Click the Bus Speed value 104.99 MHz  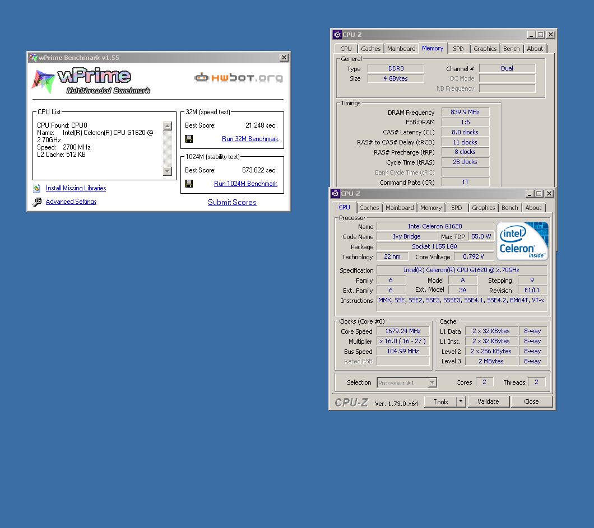tap(403, 351)
